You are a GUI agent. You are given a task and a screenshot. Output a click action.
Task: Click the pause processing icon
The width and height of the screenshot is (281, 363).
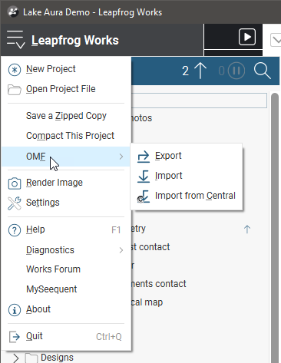click(236, 71)
